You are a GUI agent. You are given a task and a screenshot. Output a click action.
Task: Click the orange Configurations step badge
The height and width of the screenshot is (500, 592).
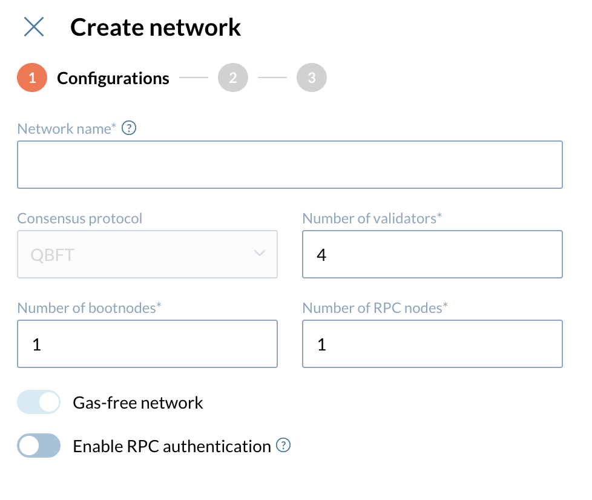coord(31,77)
